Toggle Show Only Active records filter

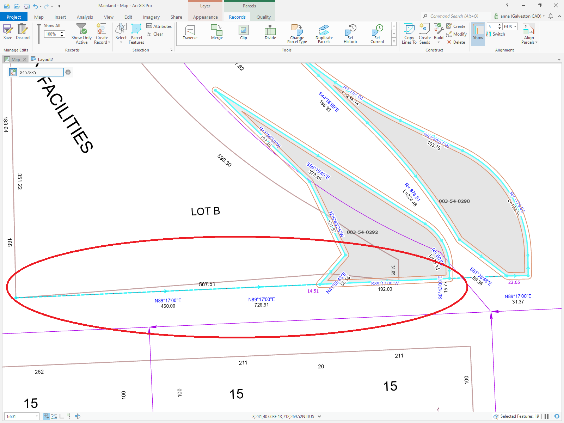pos(81,34)
